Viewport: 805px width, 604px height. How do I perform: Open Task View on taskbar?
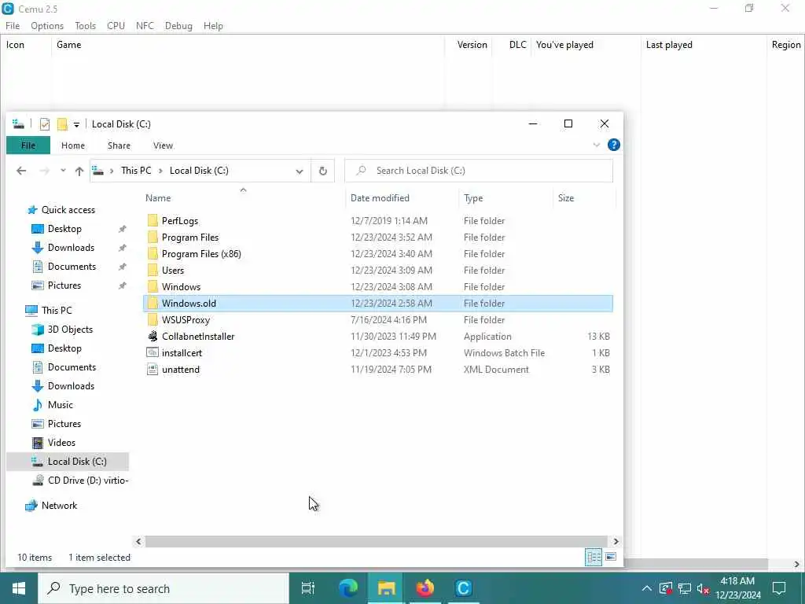click(x=308, y=588)
